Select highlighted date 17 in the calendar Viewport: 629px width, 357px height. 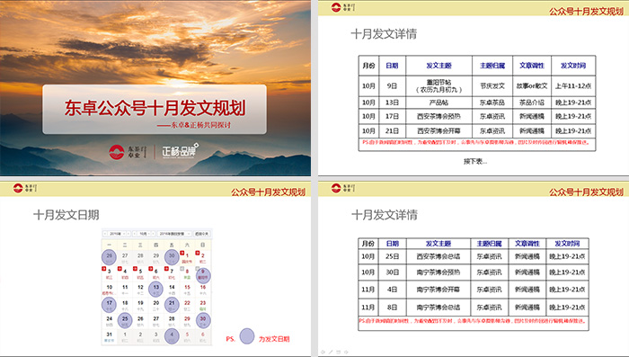pyautogui.click(x=109, y=304)
